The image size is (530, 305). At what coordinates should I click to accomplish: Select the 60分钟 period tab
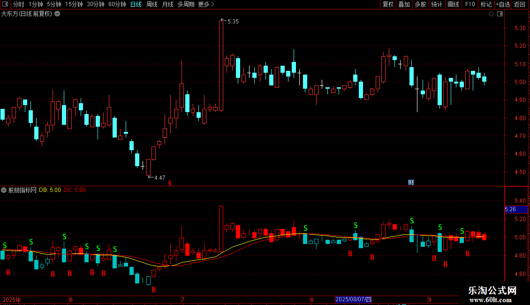pyautogui.click(x=117, y=4)
